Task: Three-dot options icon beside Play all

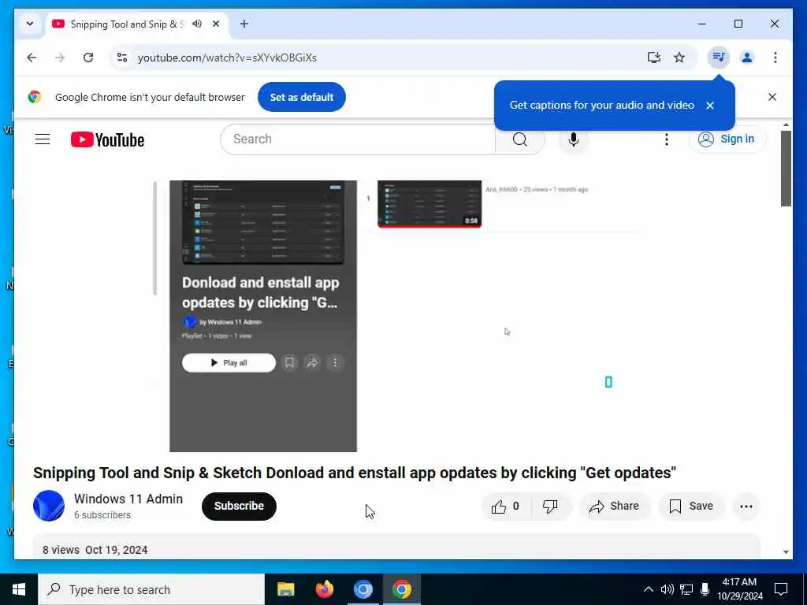Action: 335,362
